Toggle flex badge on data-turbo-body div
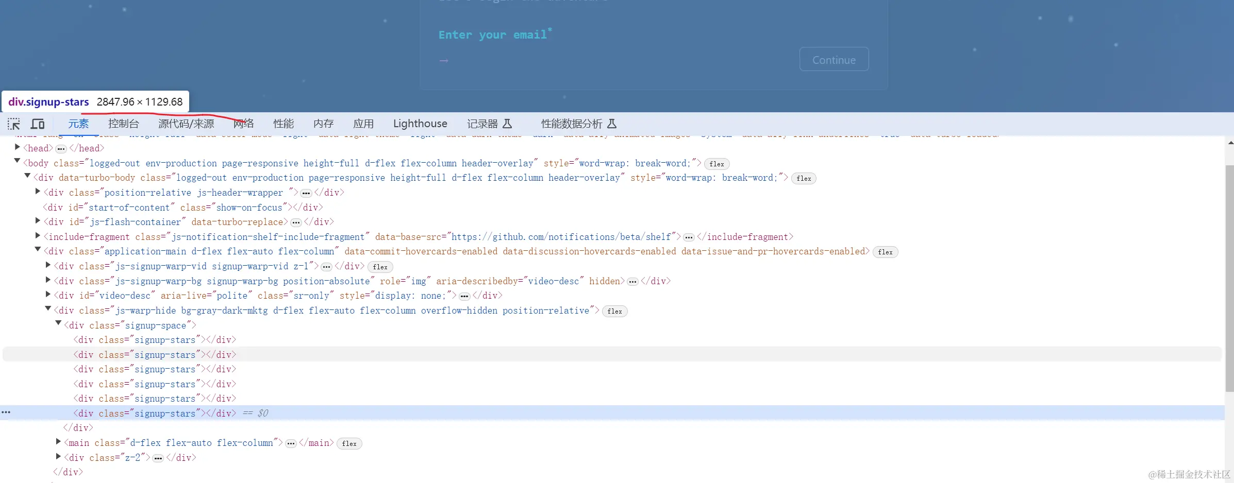 click(804, 178)
